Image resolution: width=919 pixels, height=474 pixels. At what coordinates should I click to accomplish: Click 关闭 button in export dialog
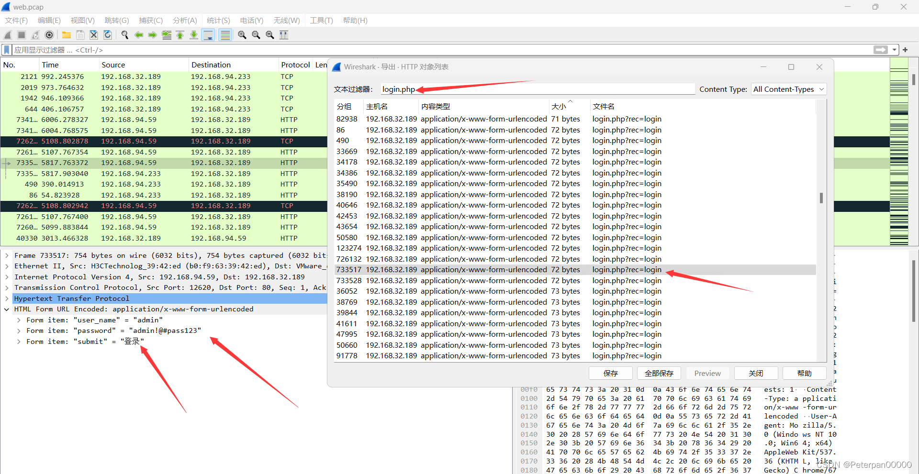pos(756,373)
